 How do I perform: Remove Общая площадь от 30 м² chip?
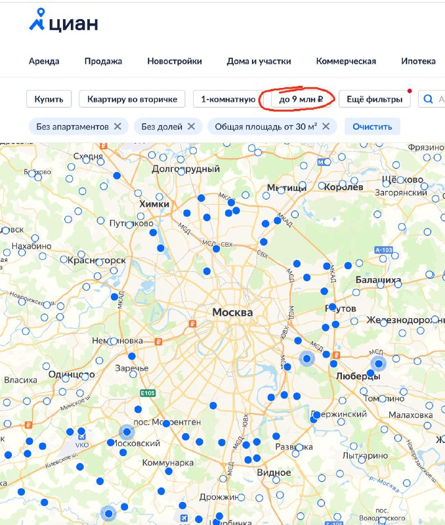pos(326,127)
